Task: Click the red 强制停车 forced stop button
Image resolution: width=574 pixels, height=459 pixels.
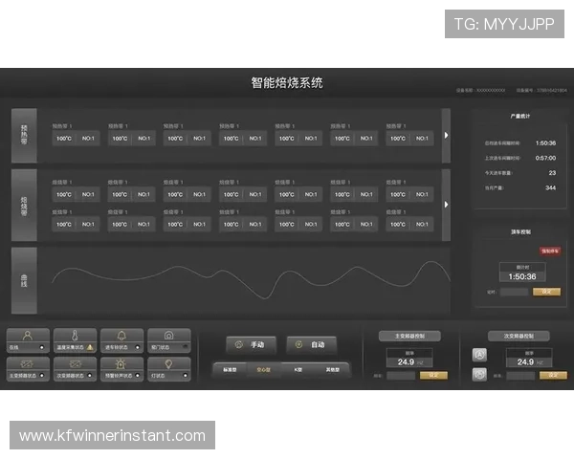Action: pos(552,251)
